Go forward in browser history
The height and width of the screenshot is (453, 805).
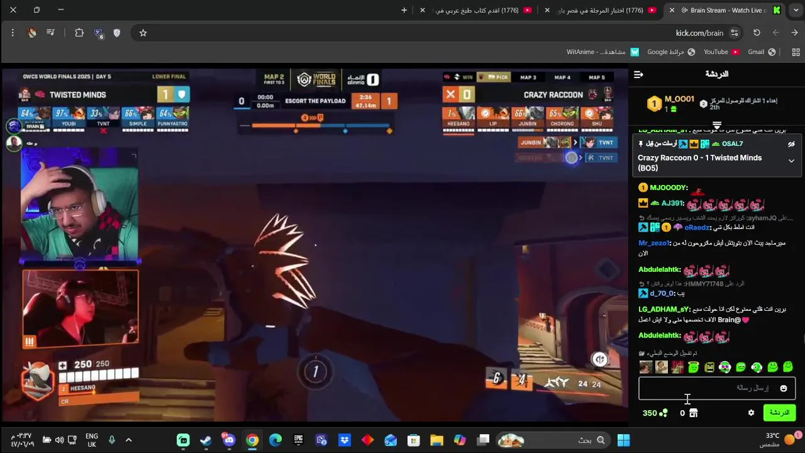775,33
